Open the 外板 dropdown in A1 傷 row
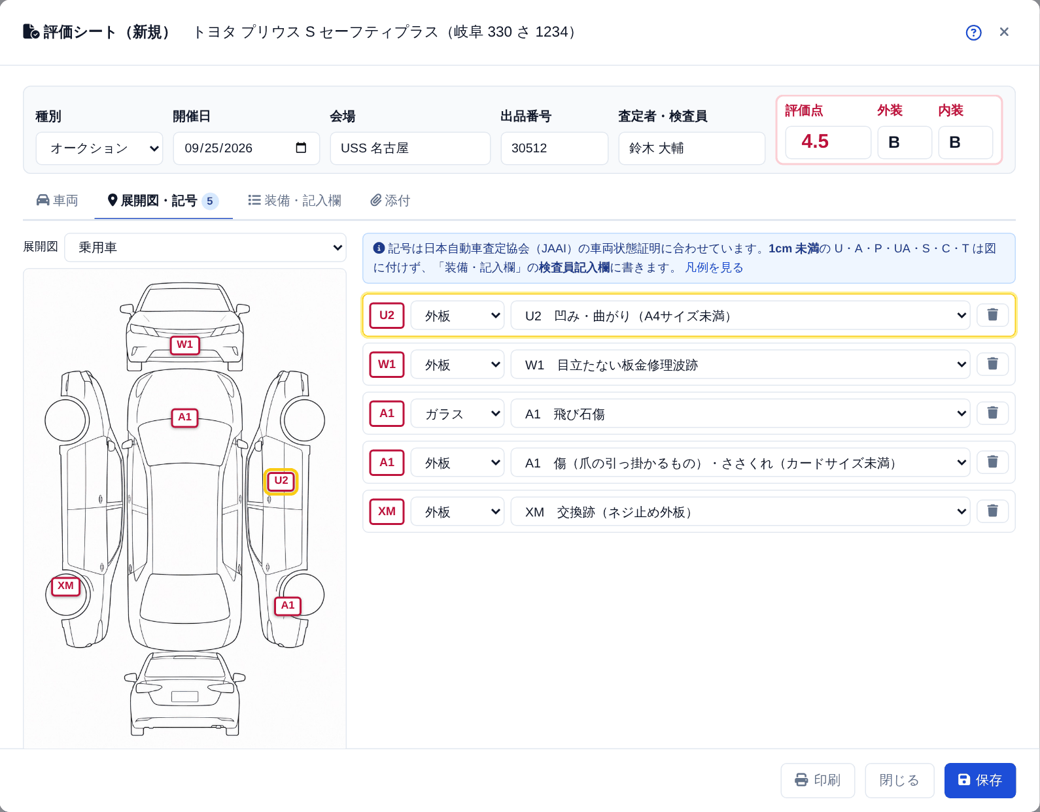This screenshot has width=1040, height=812. click(457, 463)
